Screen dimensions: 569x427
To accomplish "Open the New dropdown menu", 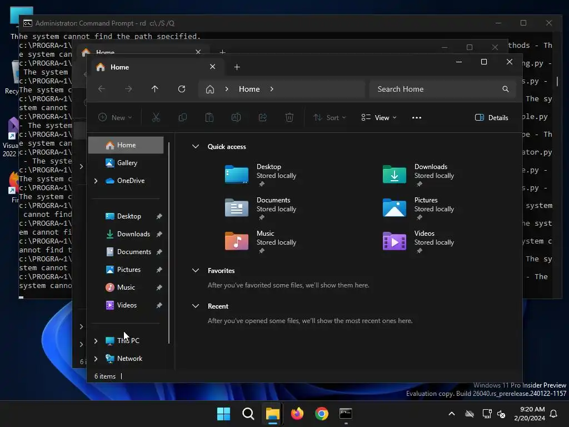I will point(115,117).
